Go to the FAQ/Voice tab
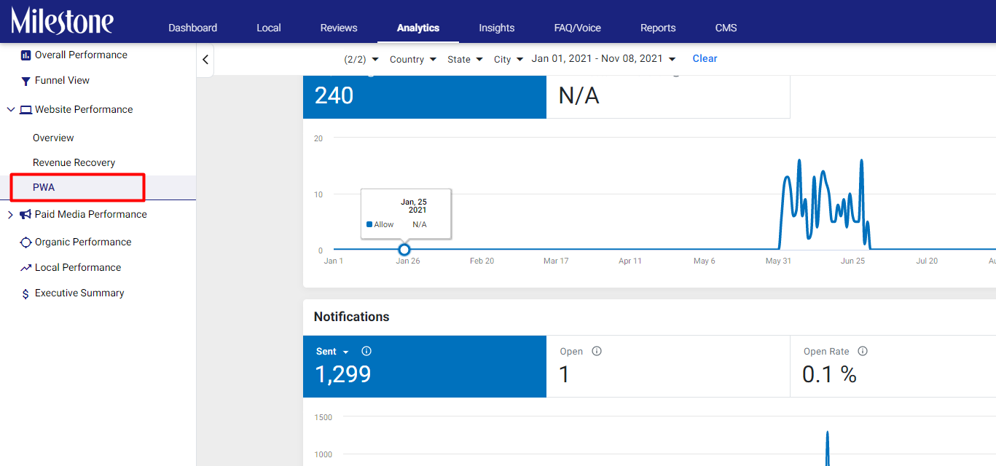Image resolution: width=996 pixels, height=466 pixels. [578, 28]
